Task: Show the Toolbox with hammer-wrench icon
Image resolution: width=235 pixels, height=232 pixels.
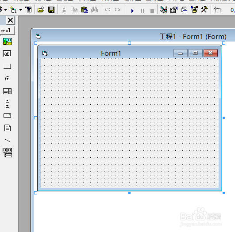Action: [x=204, y=10]
